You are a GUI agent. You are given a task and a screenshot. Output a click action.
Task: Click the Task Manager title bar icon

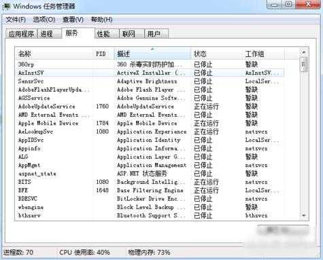pos(6,6)
